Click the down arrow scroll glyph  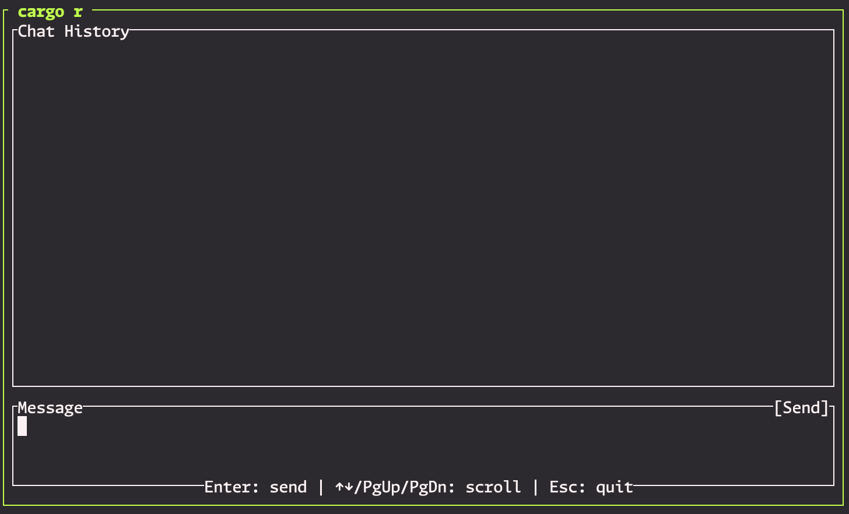tap(349, 487)
